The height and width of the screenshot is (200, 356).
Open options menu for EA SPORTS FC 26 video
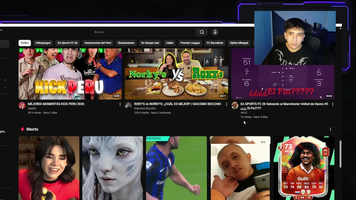point(333,104)
